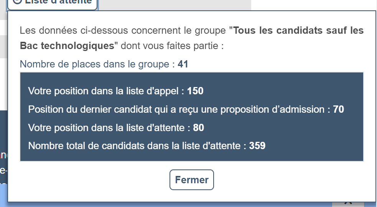377x207 pixels.
Task: Click the "Nombre total de candidats" line
Action: [x=137, y=146]
